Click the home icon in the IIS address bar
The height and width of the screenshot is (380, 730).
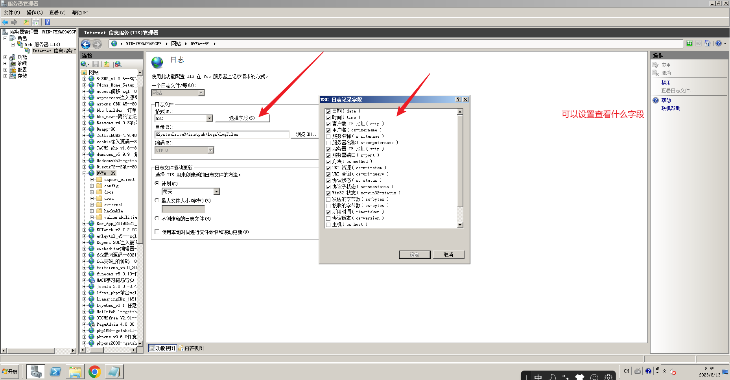coord(708,43)
